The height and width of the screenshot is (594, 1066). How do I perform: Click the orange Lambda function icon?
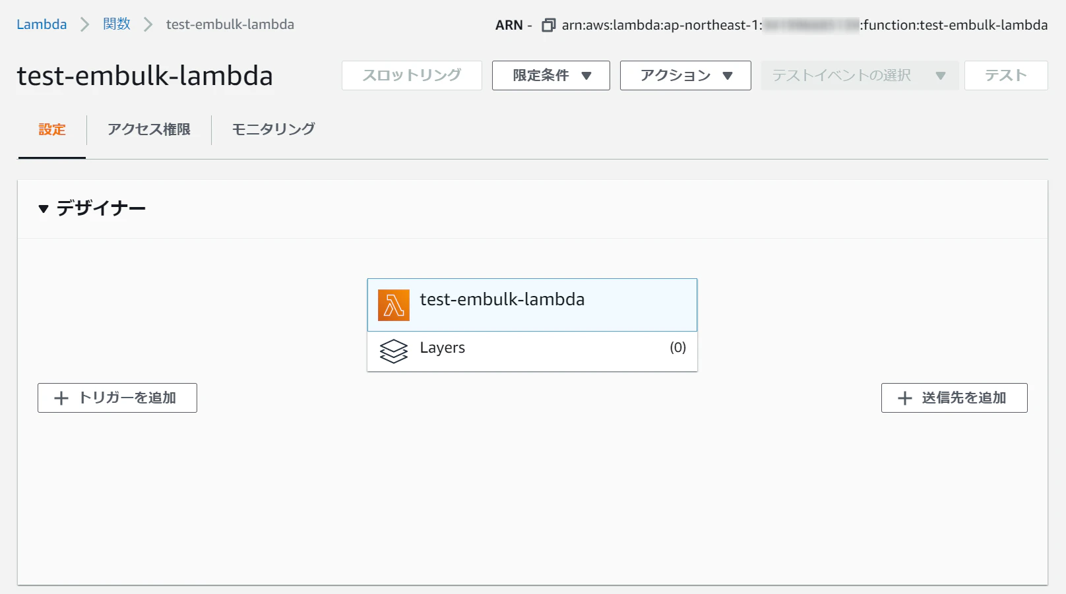394,305
